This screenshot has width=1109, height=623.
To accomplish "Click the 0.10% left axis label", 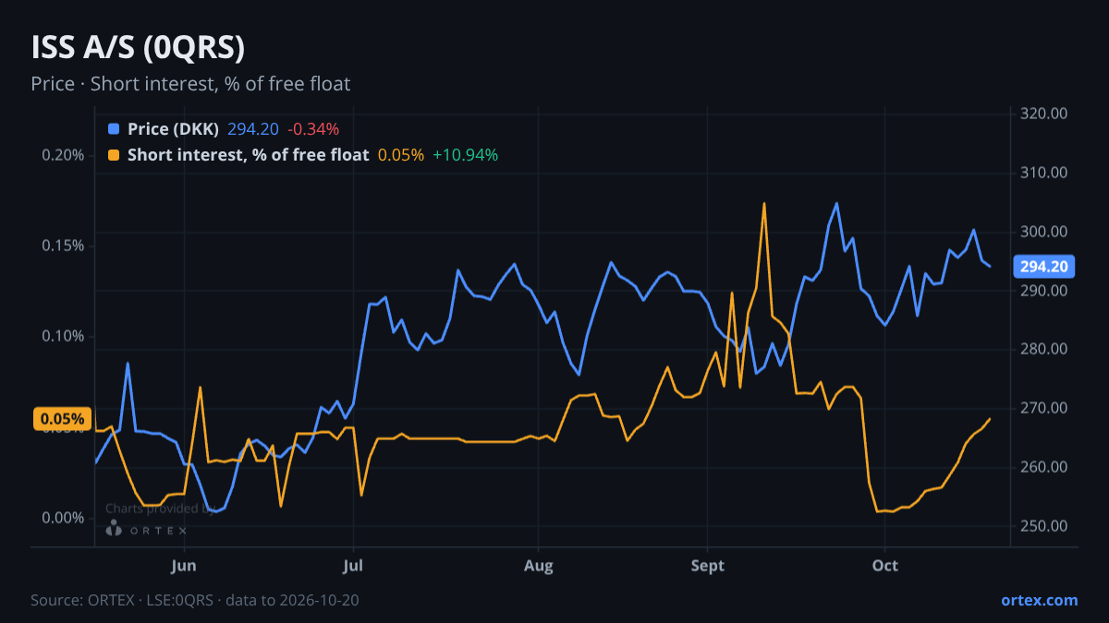I will pos(63,336).
